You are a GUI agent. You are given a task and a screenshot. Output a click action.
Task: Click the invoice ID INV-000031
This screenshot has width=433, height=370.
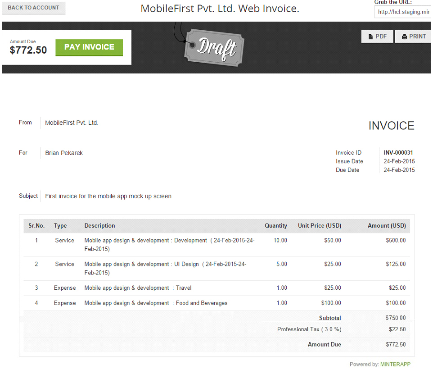398,153
